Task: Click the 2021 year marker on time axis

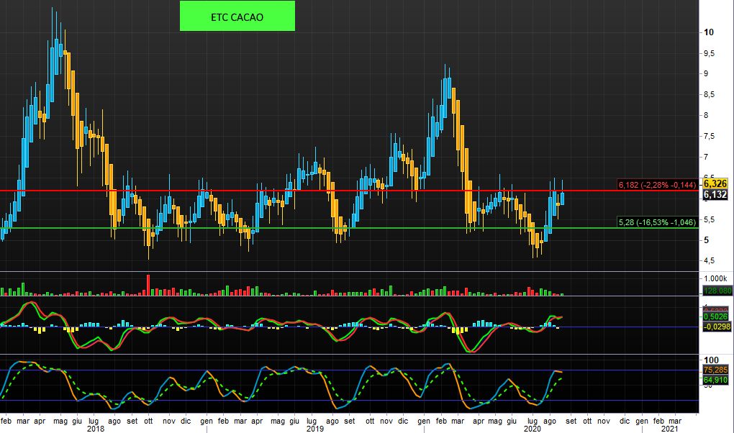Action: [669, 429]
